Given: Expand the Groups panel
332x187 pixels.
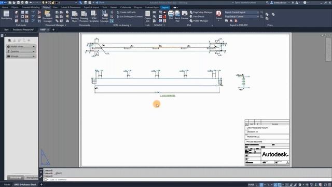Looking at the screenshot, I should click(x=21, y=56).
